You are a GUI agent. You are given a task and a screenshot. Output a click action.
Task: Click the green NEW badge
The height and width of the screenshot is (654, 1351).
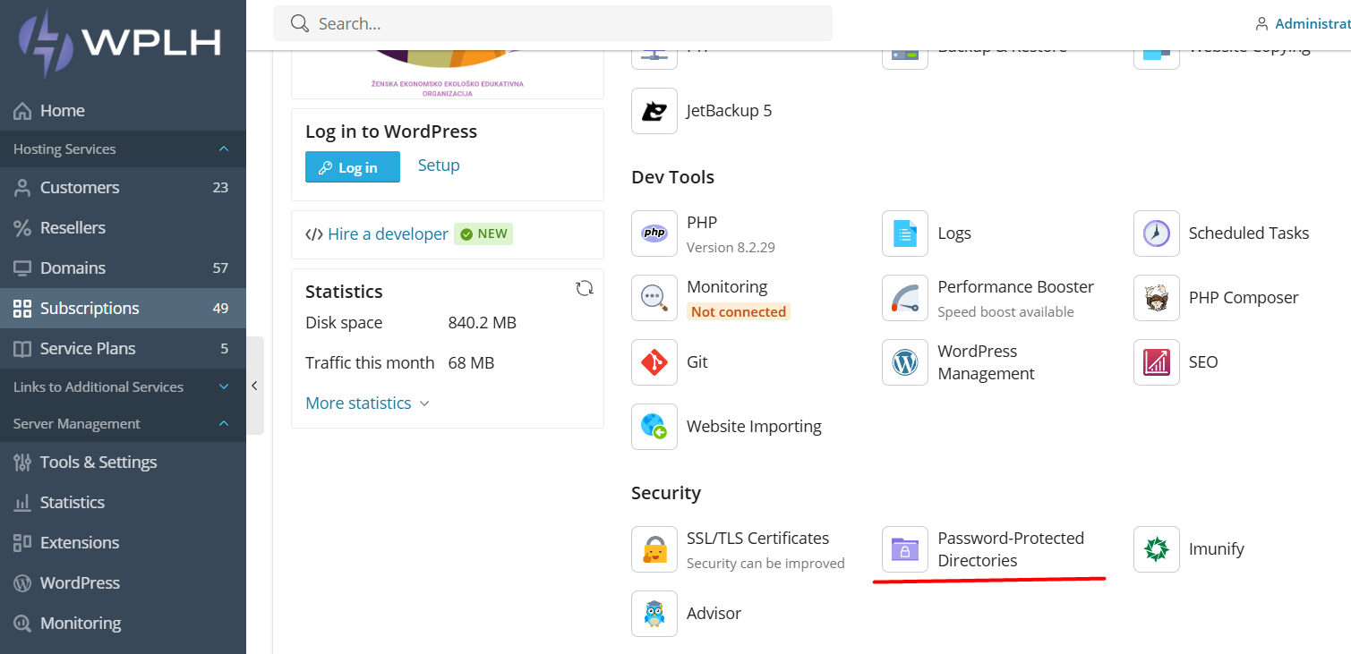[483, 234]
